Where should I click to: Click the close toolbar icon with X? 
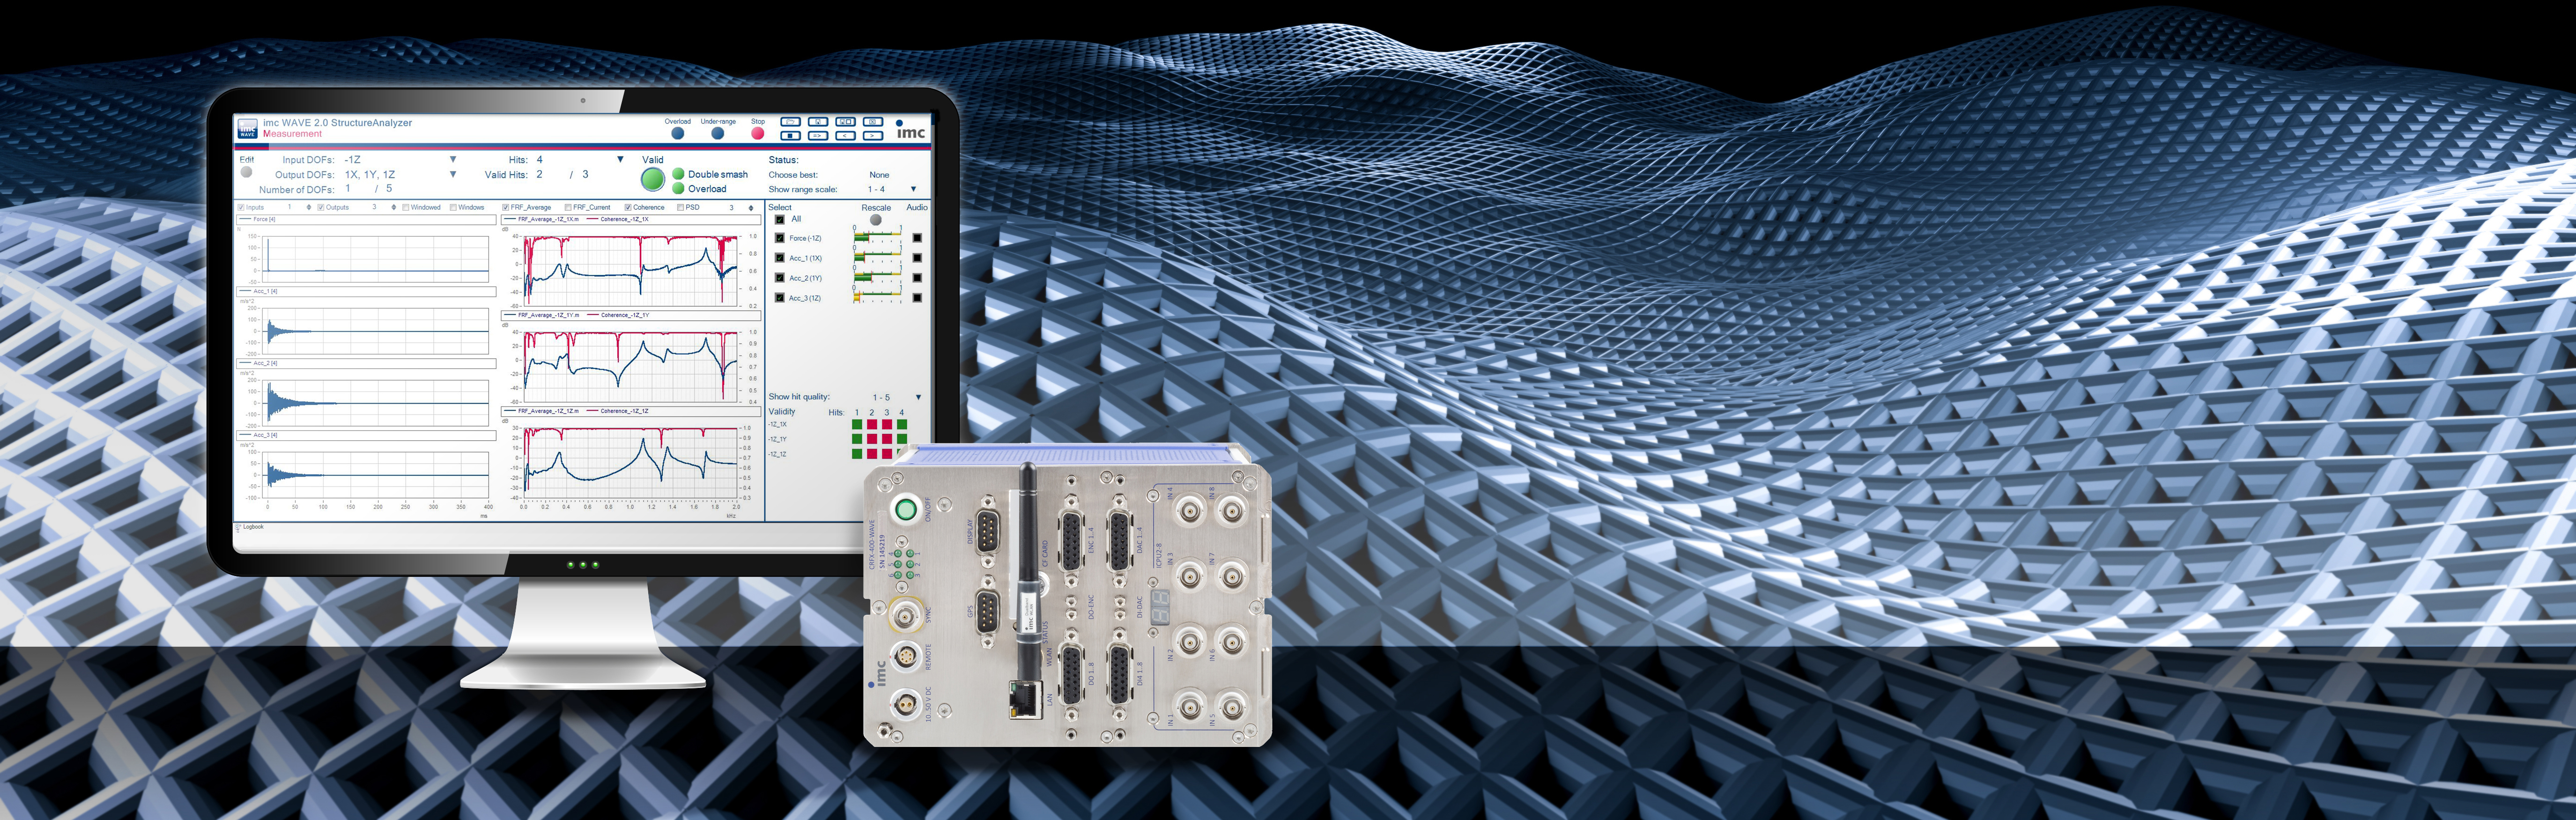tap(873, 122)
